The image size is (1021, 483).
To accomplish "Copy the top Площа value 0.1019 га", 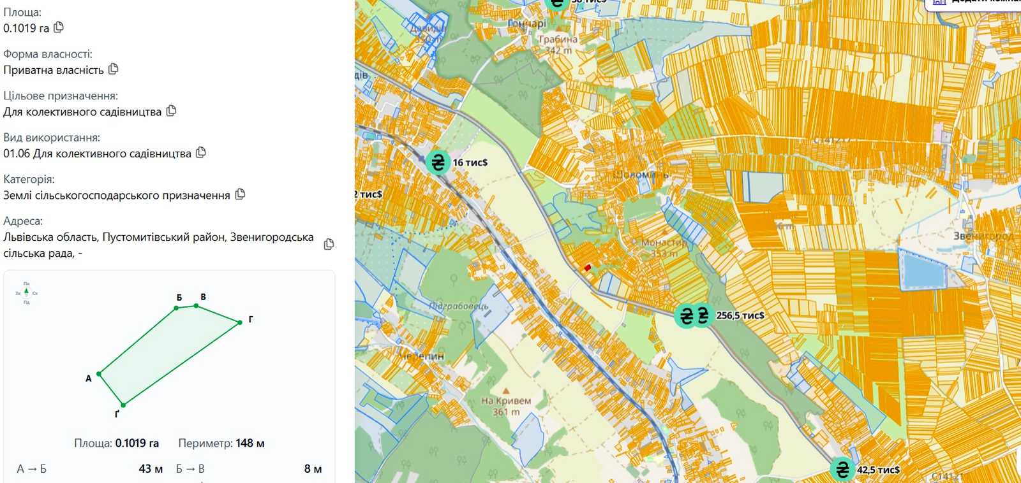I will click(59, 27).
